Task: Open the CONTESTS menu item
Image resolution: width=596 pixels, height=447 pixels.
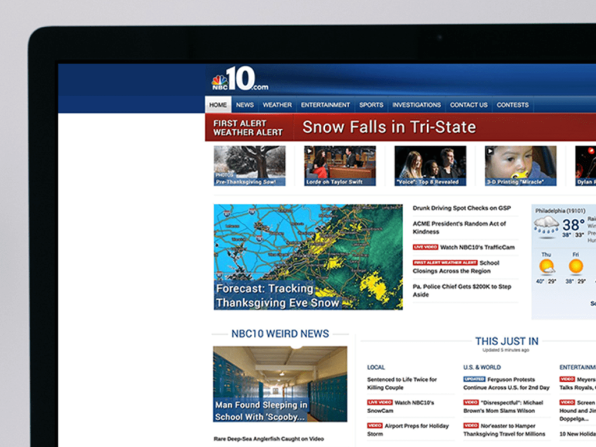Action: point(512,105)
